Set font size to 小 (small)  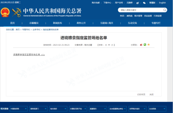point(112,45)
